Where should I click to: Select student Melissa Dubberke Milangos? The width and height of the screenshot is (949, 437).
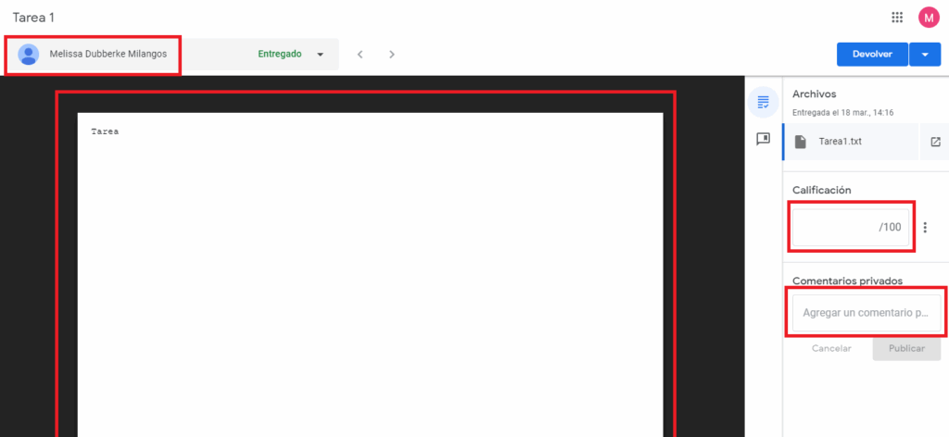click(108, 55)
